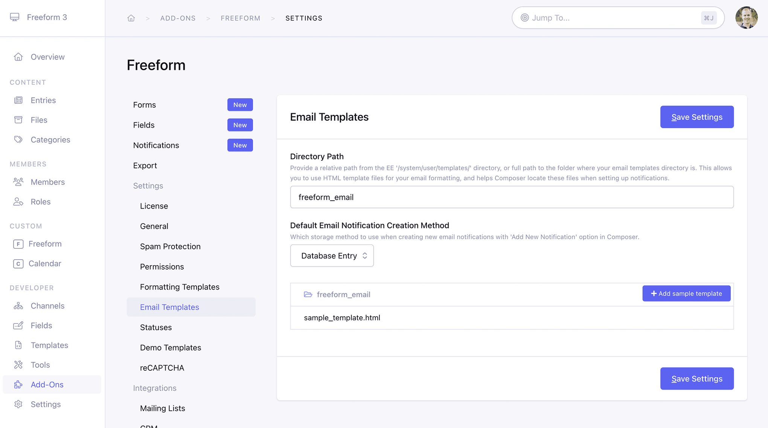Click the Channels icon under Developer
Screen dimensions: 768x428
18,306
